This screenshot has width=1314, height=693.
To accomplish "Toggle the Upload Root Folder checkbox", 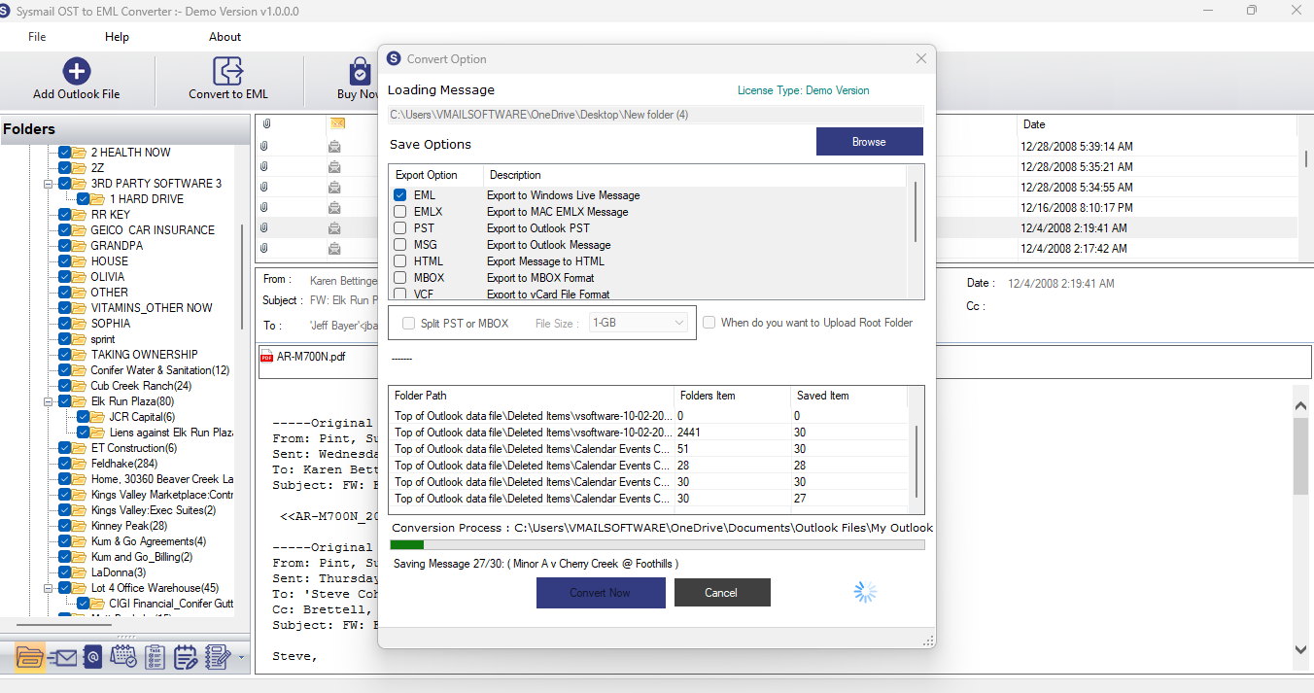I will [x=709, y=323].
